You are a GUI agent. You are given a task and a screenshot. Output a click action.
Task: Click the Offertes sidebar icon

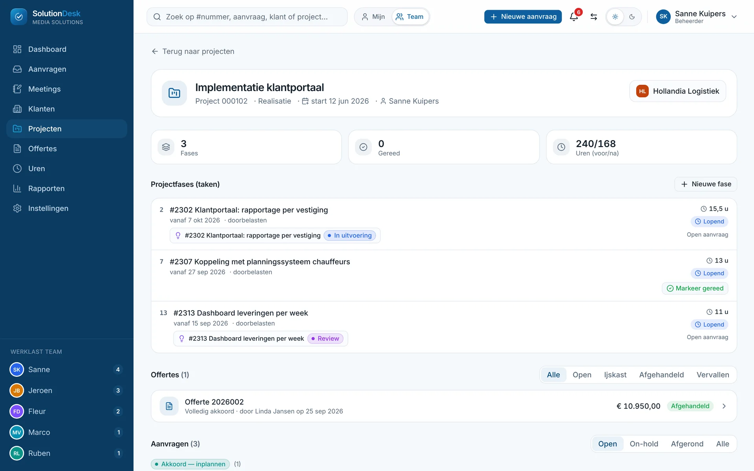coord(17,149)
